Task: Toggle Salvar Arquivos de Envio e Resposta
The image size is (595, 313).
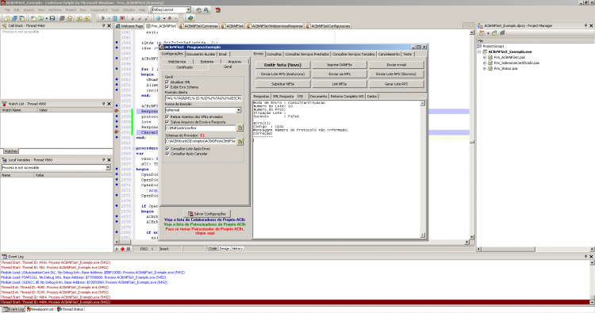Action: [x=167, y=122]
